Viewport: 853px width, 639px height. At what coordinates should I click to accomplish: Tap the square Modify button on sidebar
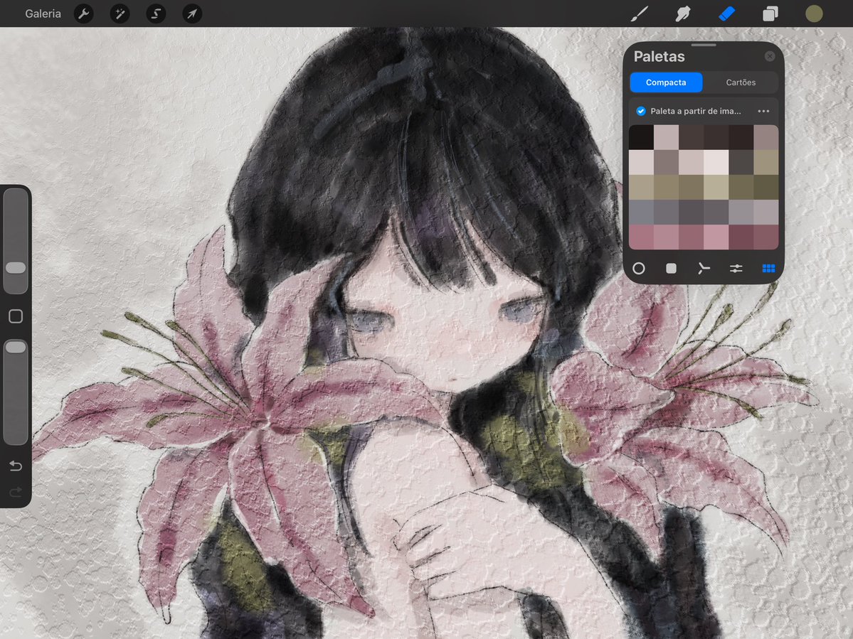pyautogui.click(x=16, y=316)
